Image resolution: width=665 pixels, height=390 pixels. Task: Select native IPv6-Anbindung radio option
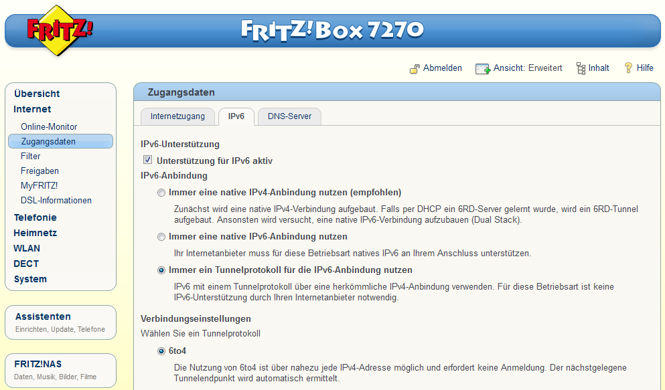[x=161, y=237]
